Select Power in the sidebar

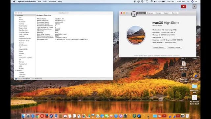point(21,51)
